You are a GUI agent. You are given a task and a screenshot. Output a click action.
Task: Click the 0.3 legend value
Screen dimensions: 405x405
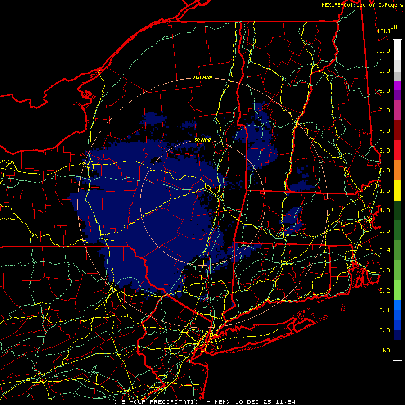[385, 270]
